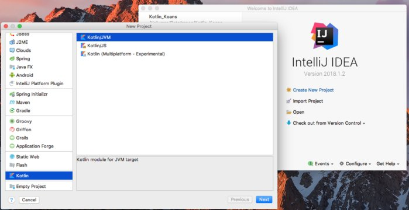
Task: Open the Get Help dropdown menu
Action: tap(387, 164)
